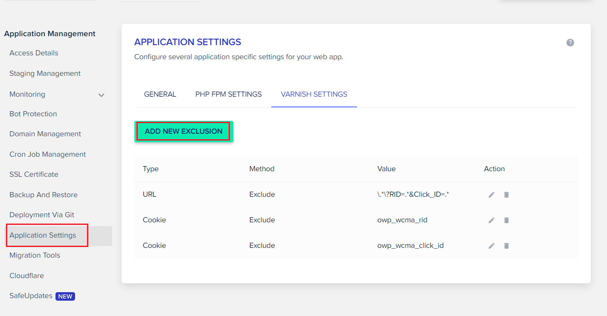Viewport: 607px width, 316px height.
Task: Open Bot Protection page
Action: (x=33, y=114)
